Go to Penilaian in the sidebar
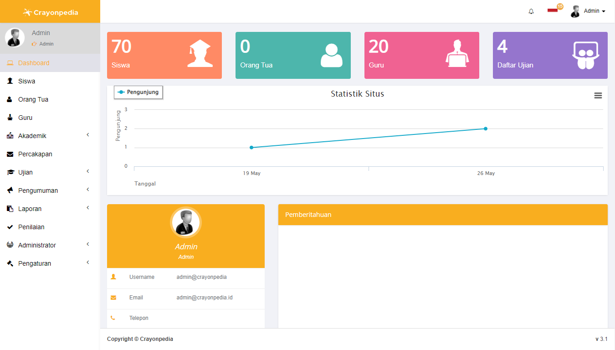Image resolution: width=615 pixels, height=350 pixels. pos(31,227)
